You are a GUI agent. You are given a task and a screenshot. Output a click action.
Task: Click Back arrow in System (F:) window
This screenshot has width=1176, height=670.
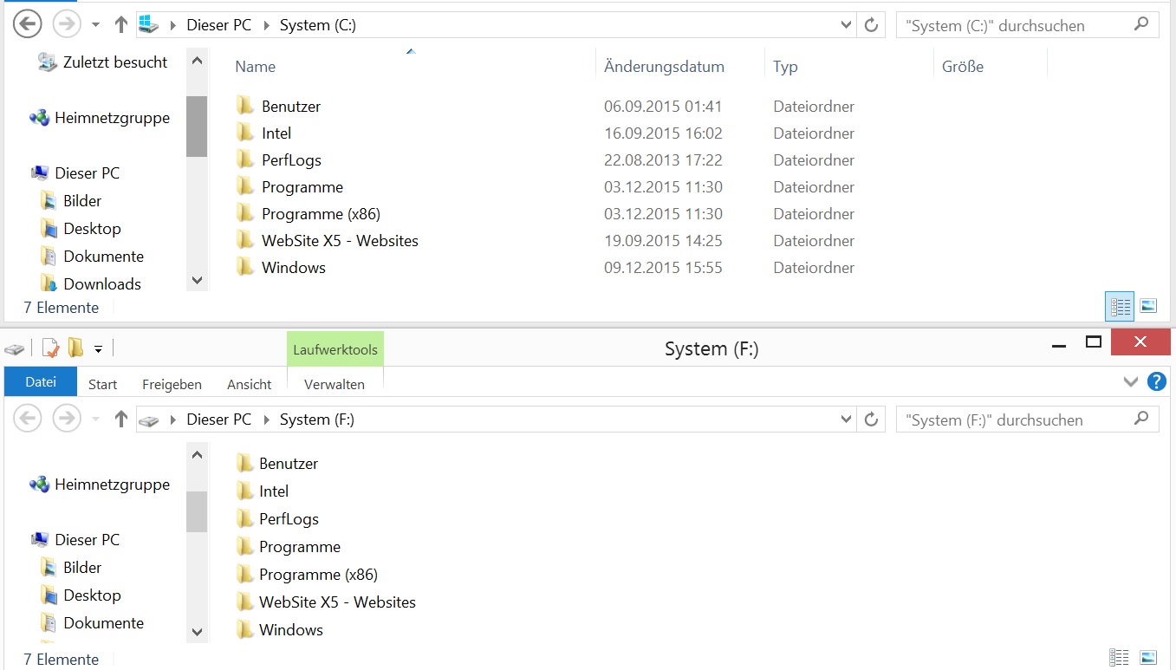[x=28, y=420]
